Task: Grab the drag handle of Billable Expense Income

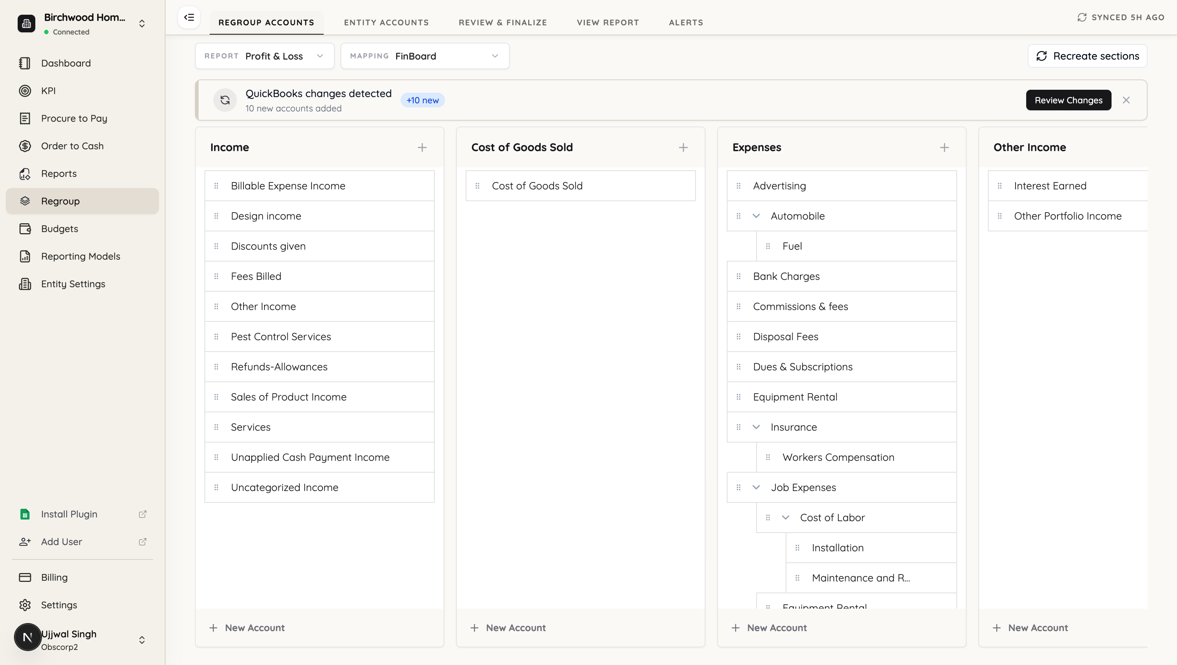Action: pos(217,186)
